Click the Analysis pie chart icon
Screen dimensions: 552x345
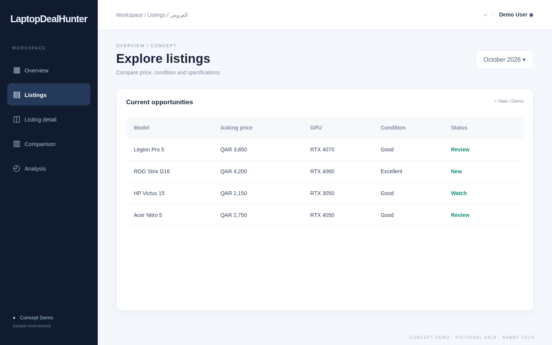coord(17,168)
